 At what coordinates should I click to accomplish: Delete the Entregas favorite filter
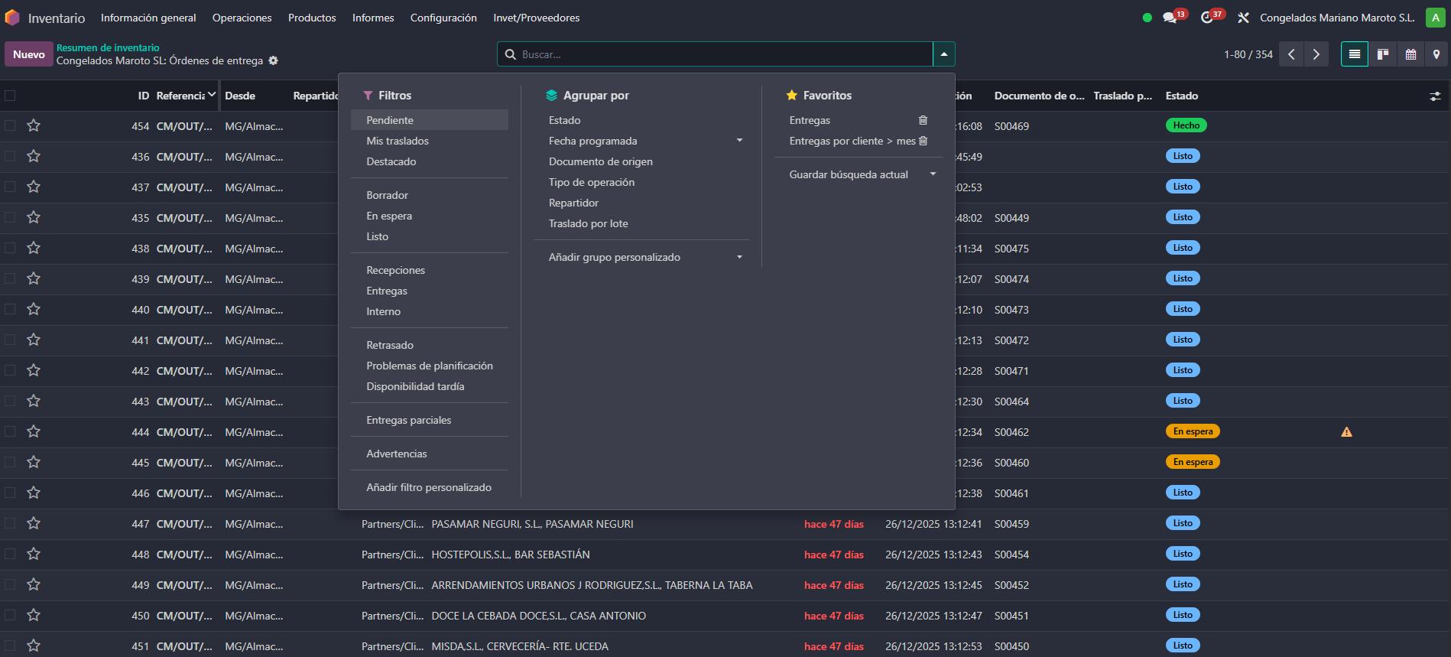point(923,120)
